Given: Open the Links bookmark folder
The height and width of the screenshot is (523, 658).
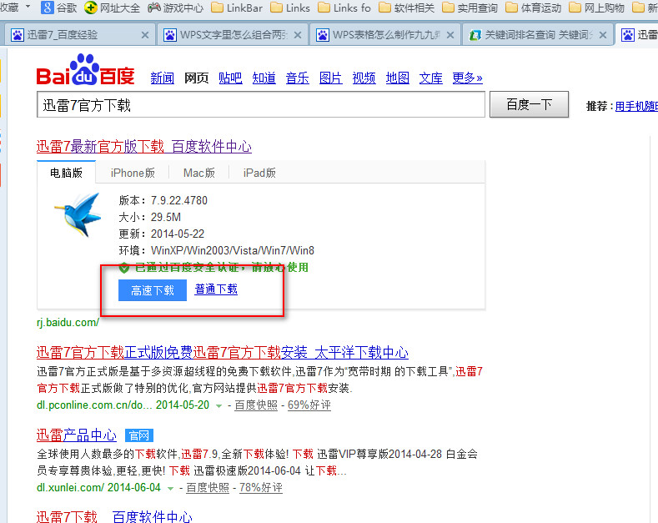Looking at the screenshot, I should 290,8.
